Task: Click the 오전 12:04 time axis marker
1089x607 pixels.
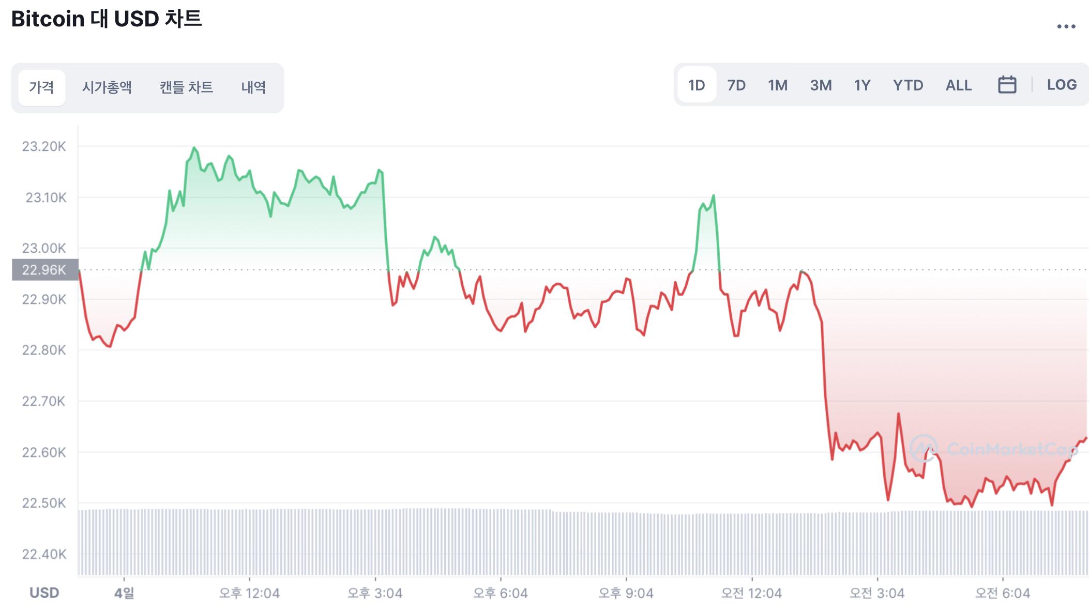Action: (751, 593)
